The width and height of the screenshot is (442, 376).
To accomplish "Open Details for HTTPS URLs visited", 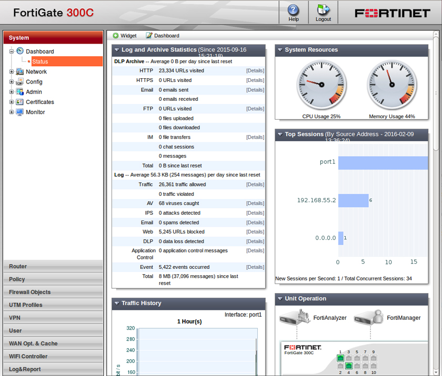I will click(x=255, y=80).
